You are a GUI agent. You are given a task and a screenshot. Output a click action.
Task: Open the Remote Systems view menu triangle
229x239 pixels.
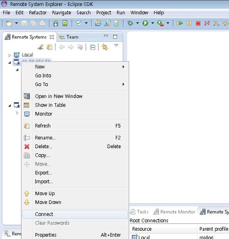116,45
